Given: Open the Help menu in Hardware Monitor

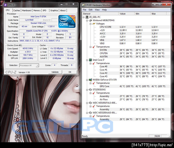Looking at the screenshot, I should (x=104, y=10).
